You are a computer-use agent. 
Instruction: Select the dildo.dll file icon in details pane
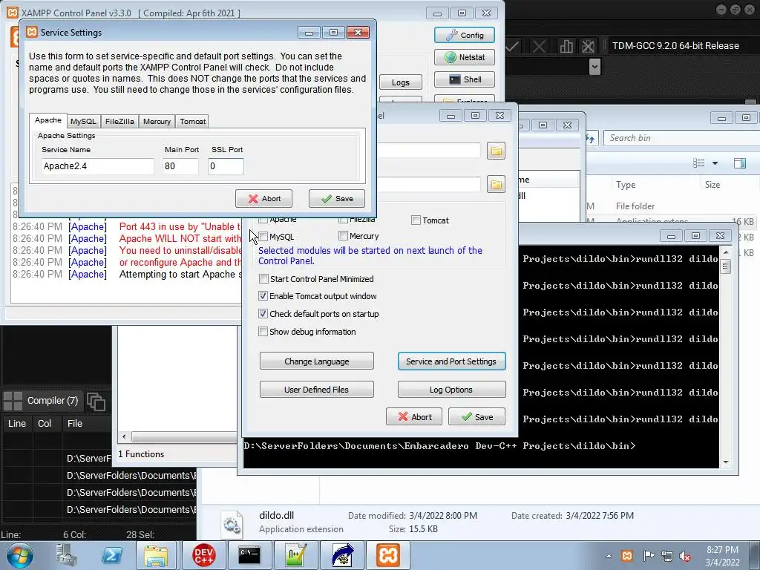pyautogui.click(x=232, y=525)
